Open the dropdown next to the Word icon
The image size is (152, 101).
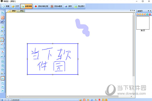pyautogui.click(x=5, y=22)
